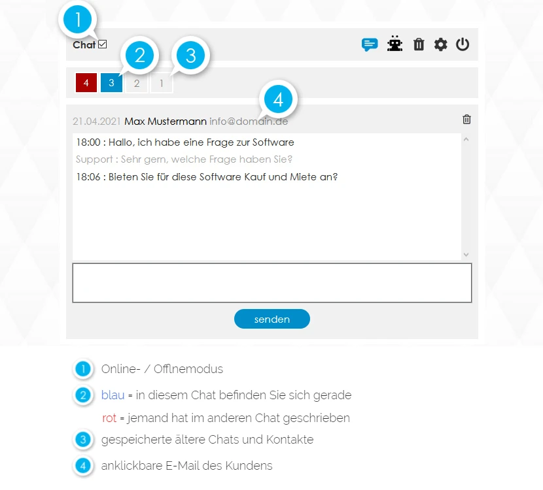Click the power logout icon

pos(463,44)
